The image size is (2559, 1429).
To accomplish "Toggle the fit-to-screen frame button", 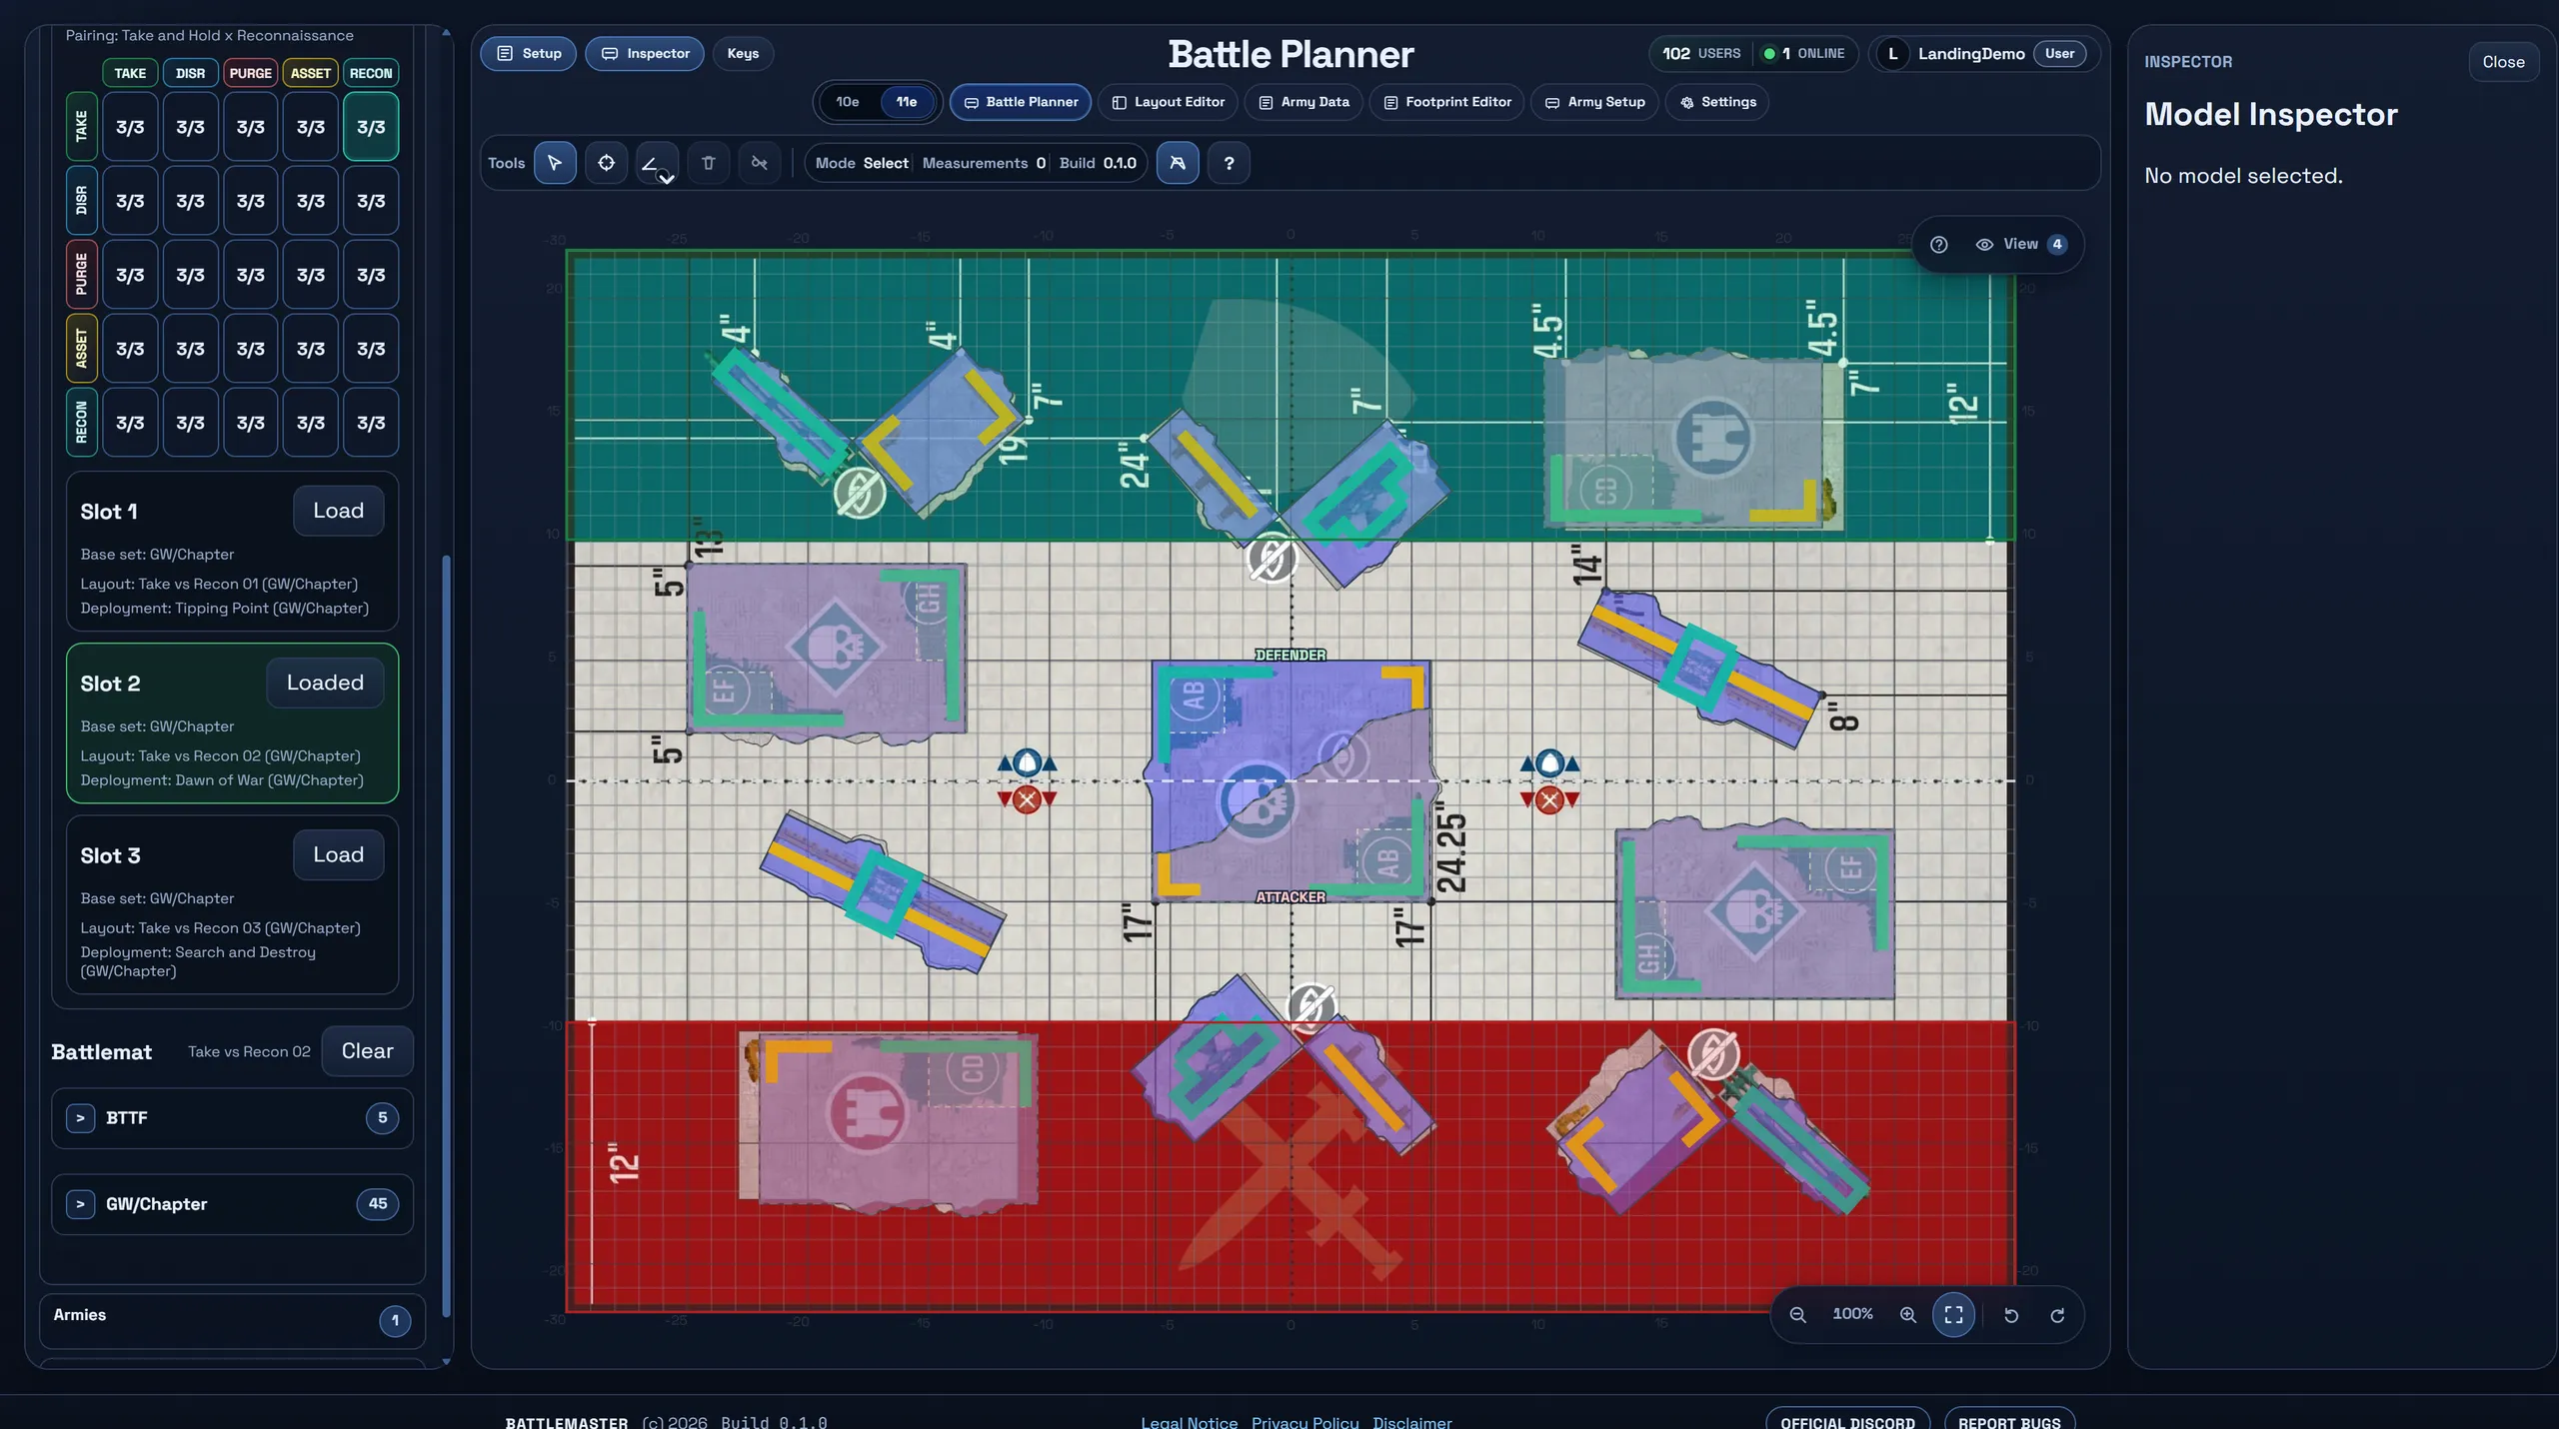I will [1953, 1315].
